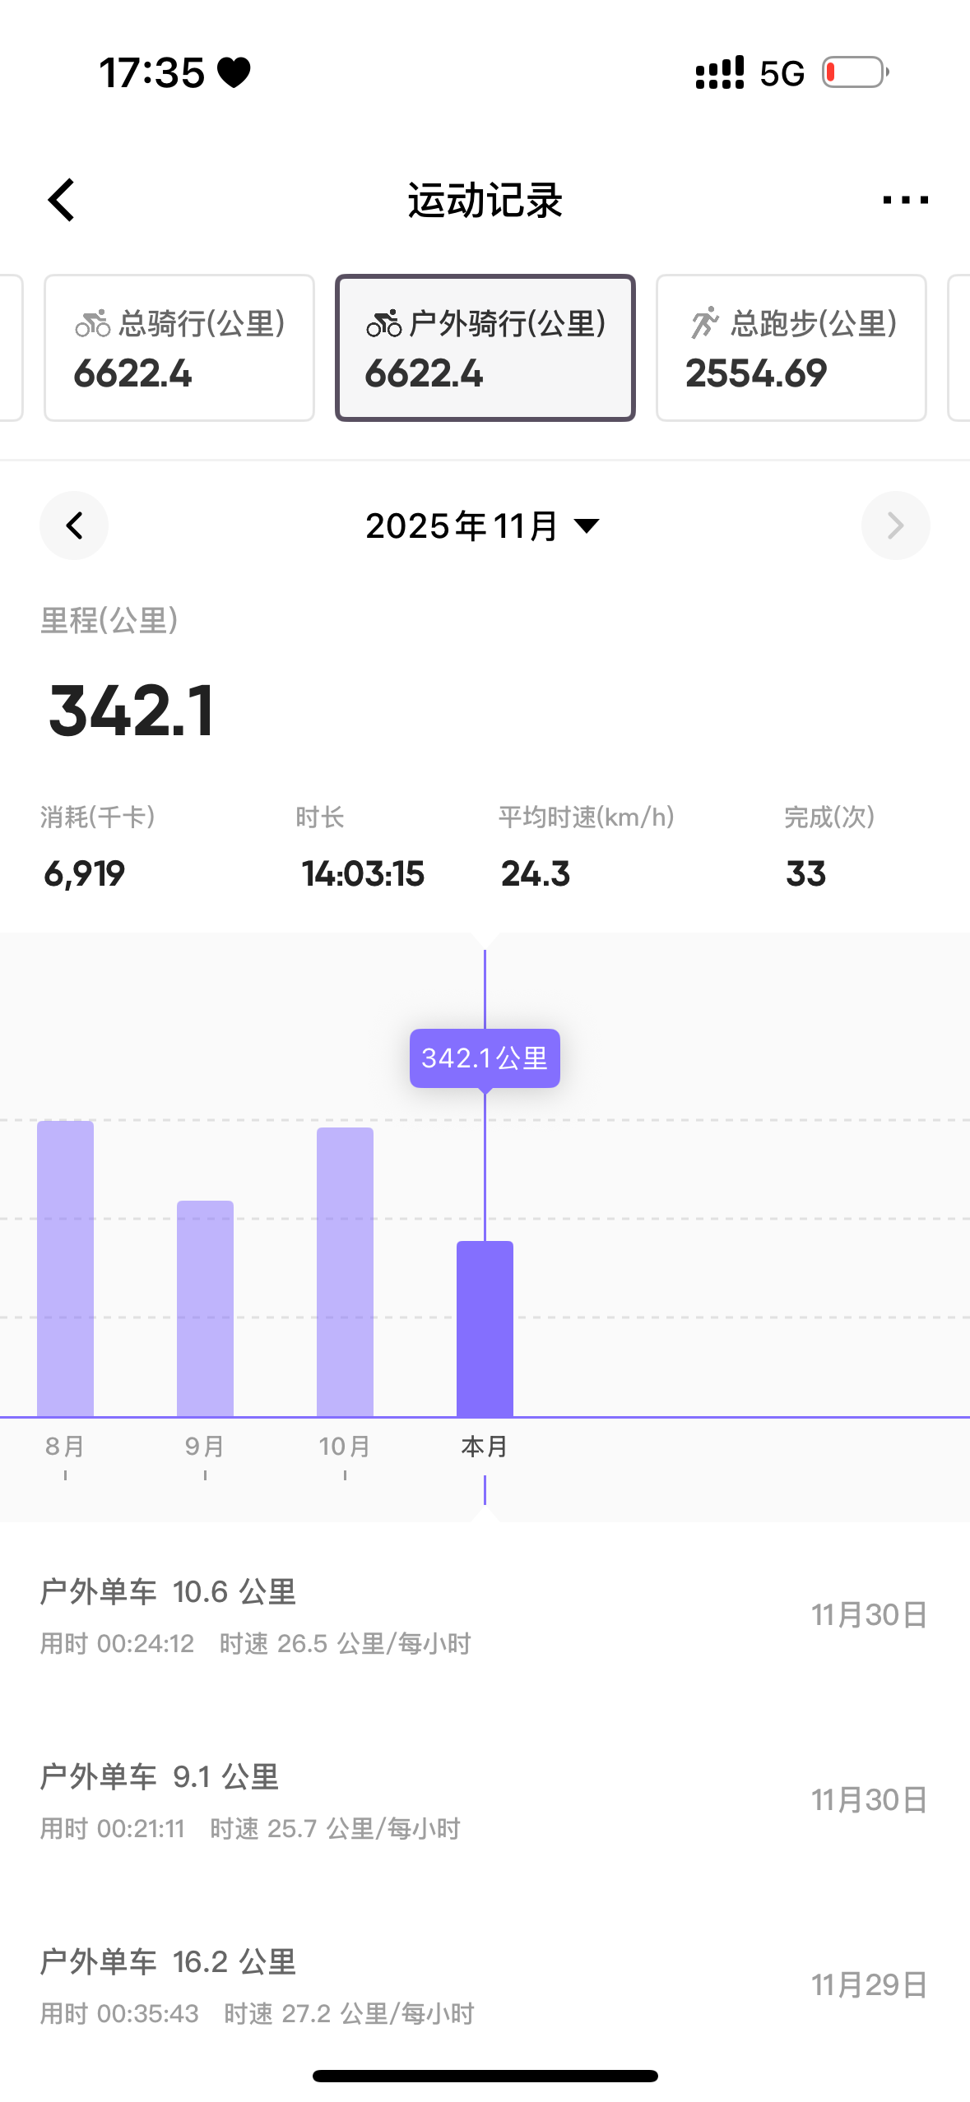Tap the 342.1公里 chart tooltip
The height and width of the screenshot is (2102, 970).
485,1058
